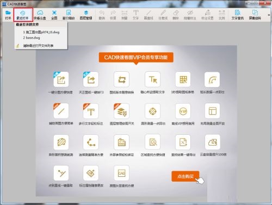Click the CAD block search icon card

tap(122, 173)
